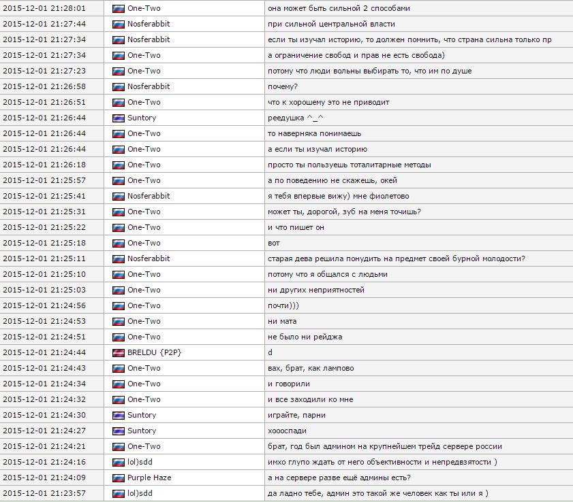The height and width of the screenshot is (502, 573).
Task: Click the flag icon beside BRELDU {P2P}
Action: coord(118,352)
